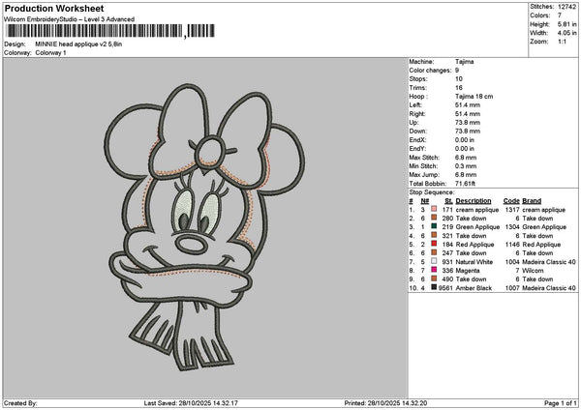Click thread code '1146' in row 5
Screen dimensions: 581x410
pos(512,245)
